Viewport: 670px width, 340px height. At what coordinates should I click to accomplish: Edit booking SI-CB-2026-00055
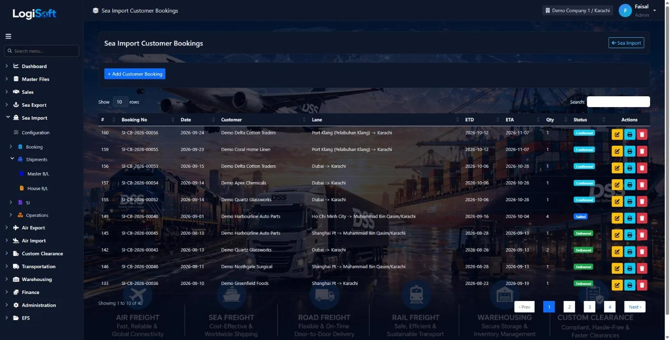tap(617, 151)
